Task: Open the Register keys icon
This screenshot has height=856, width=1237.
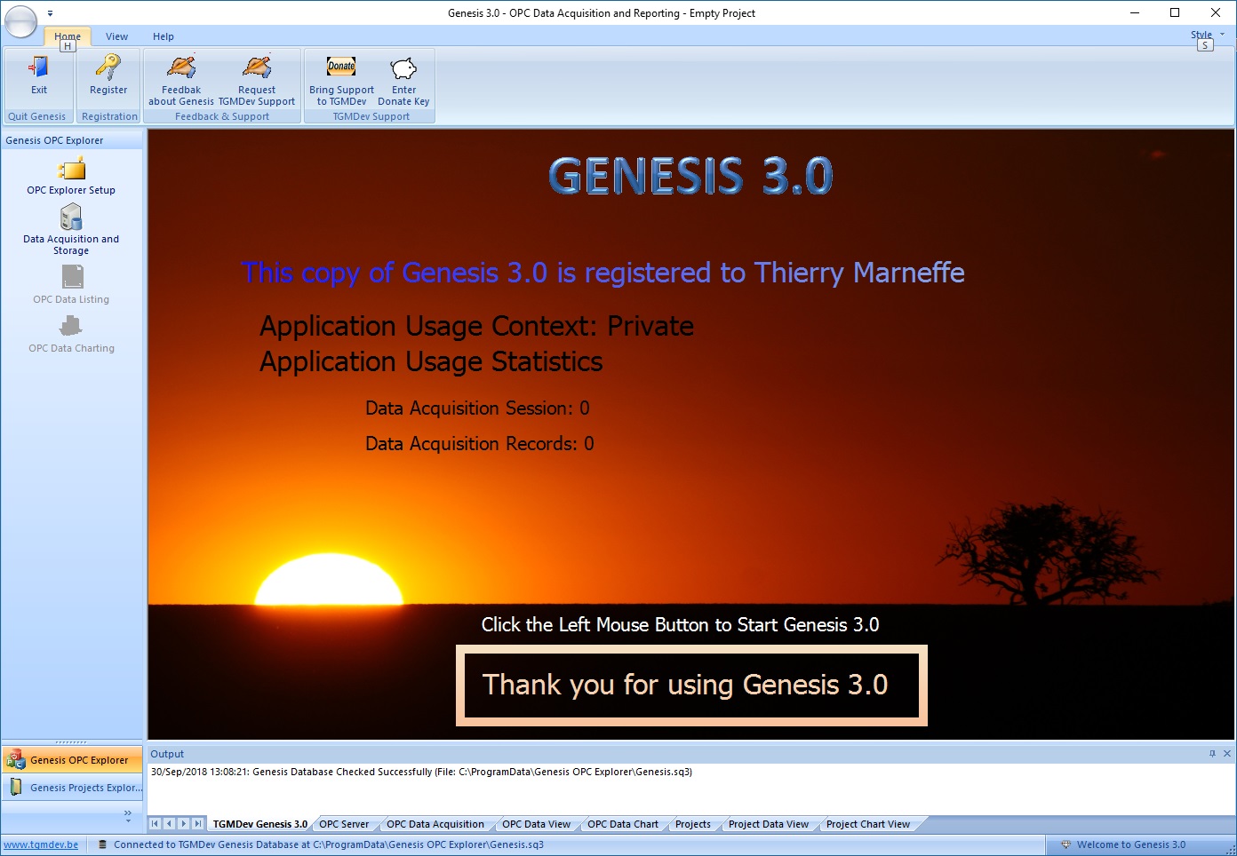Action: (x=108, y=67)
